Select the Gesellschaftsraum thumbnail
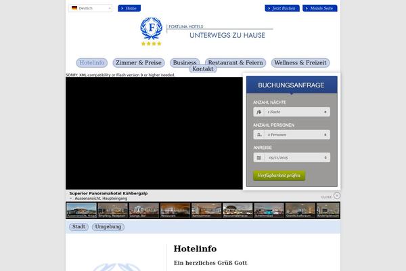The height and width of the screenshot is (271, 406). [300, 210]
